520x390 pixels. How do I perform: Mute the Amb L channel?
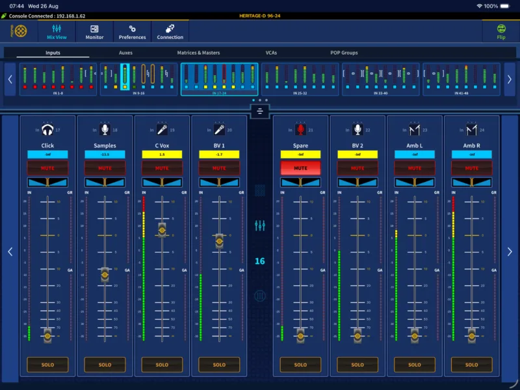click(x=415, y=168)
